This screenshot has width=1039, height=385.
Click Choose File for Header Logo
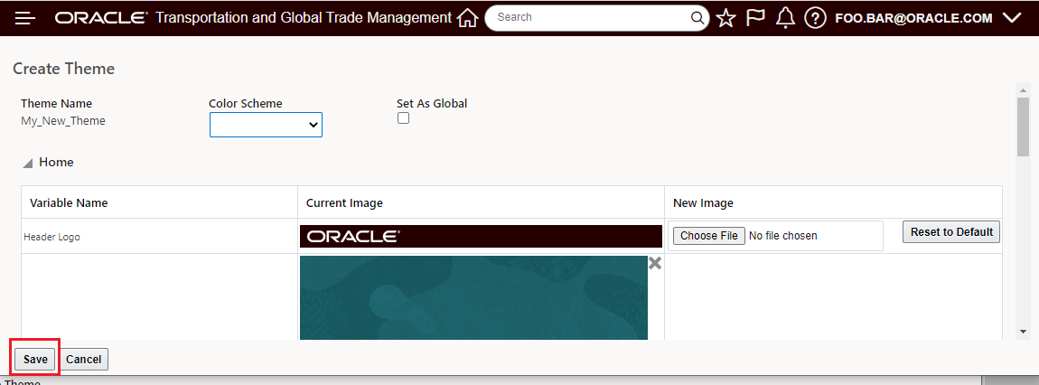(x=709, y=235)
